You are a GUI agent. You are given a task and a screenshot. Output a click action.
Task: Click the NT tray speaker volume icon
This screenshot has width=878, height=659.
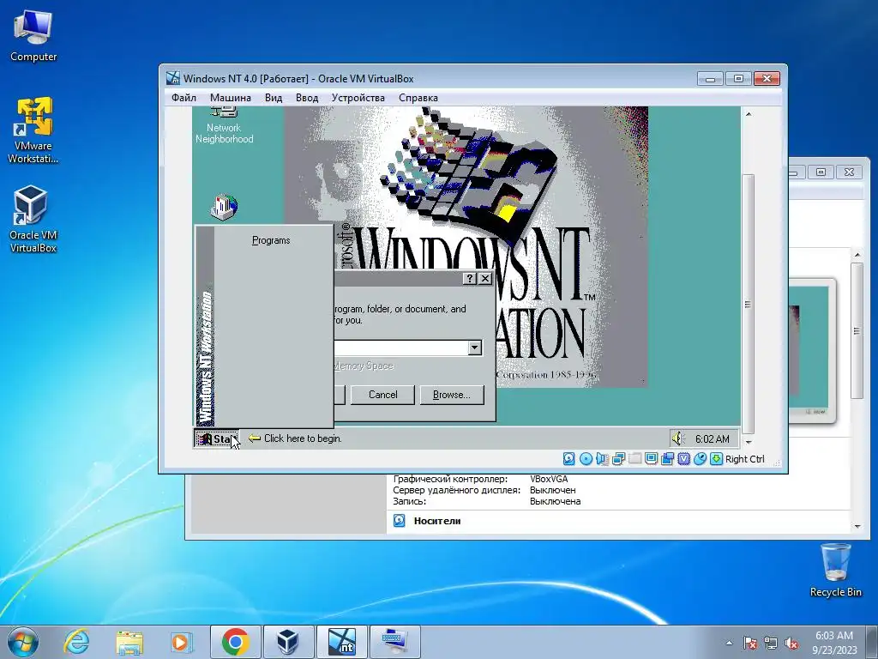click(679, 438)
